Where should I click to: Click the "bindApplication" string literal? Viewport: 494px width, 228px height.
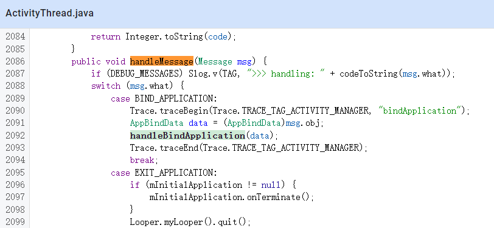pos(420,111)
